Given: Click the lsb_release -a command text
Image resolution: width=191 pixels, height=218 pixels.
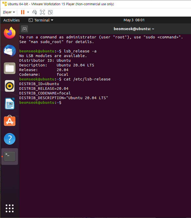Looking at the screenshot, I should click(80, 51).
